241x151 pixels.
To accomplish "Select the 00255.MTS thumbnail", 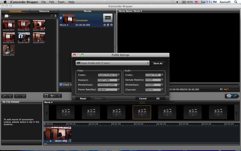I will (x=9, y=24).
